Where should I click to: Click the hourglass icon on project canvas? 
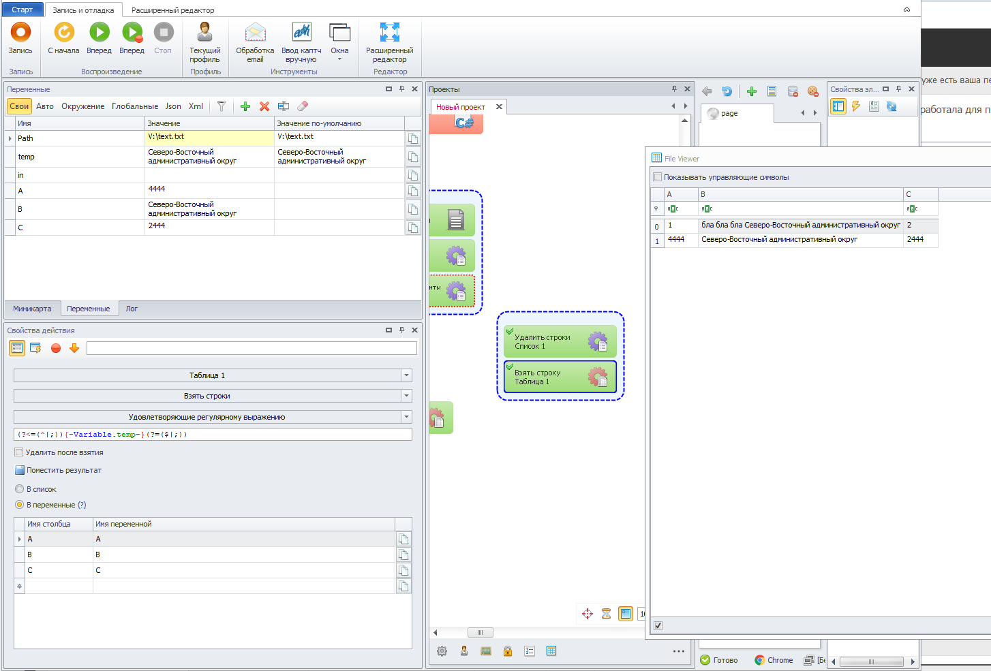(606, 614)
